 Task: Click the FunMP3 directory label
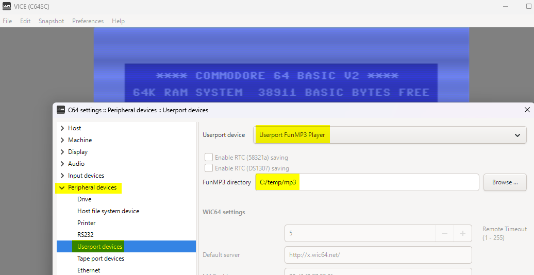(x=227, y=182)
